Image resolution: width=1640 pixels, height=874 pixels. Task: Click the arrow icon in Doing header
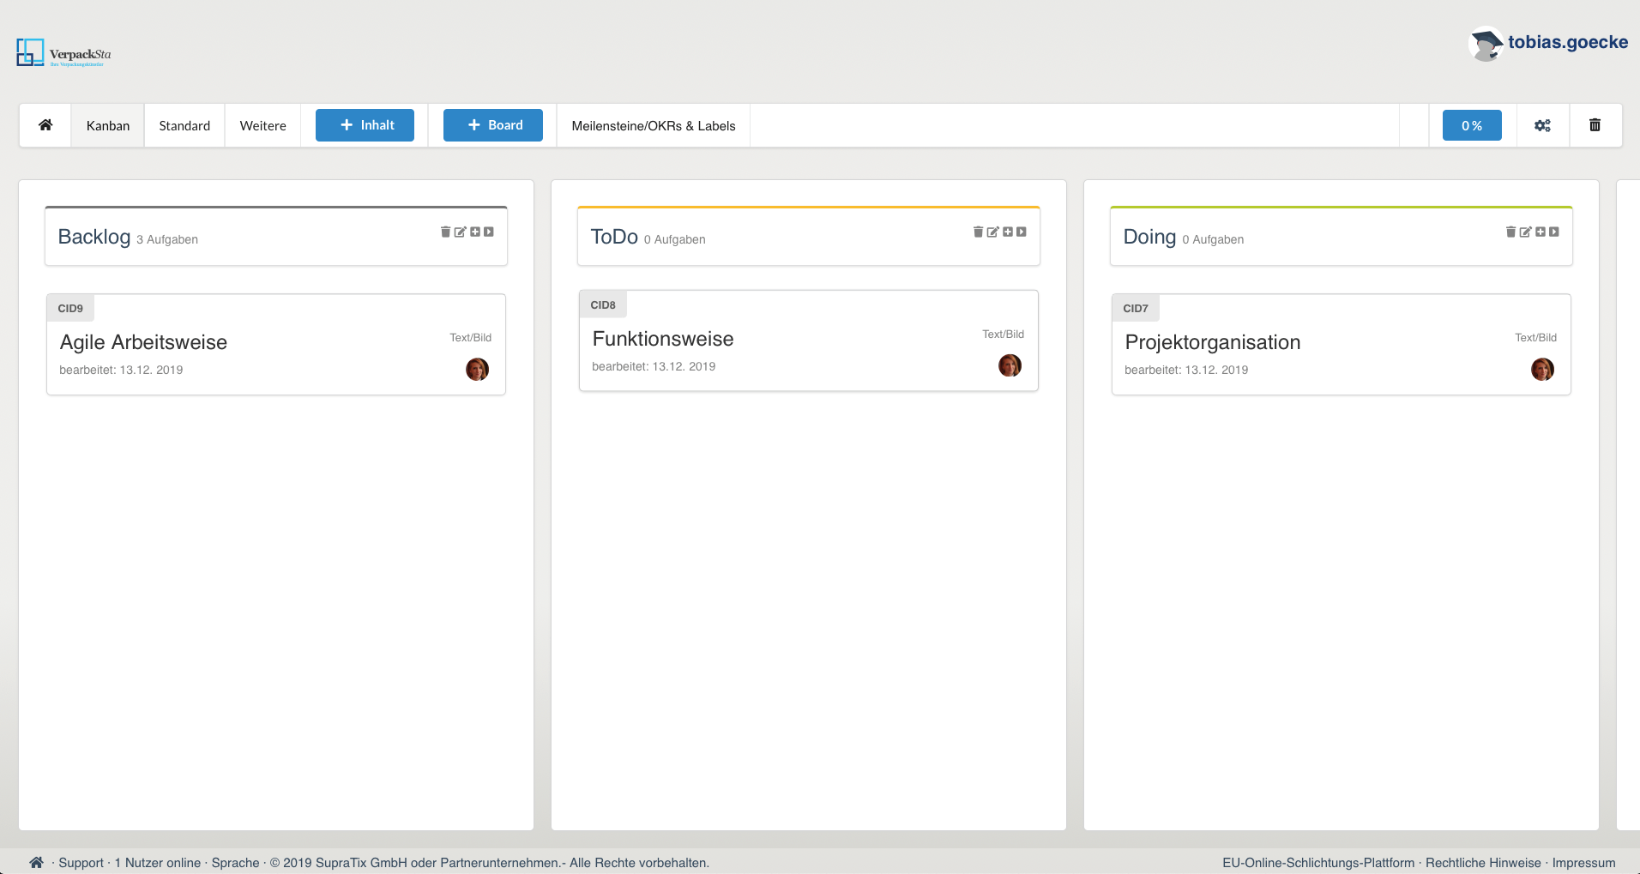click(1554, 232)
